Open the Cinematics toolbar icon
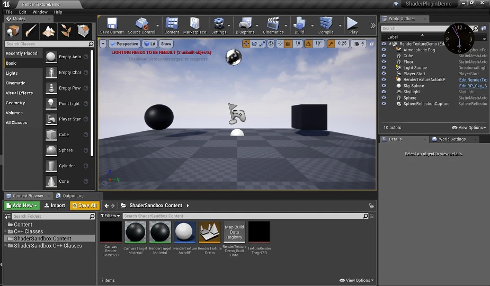This screenshot has height=286, width=490. coord(273,23)
